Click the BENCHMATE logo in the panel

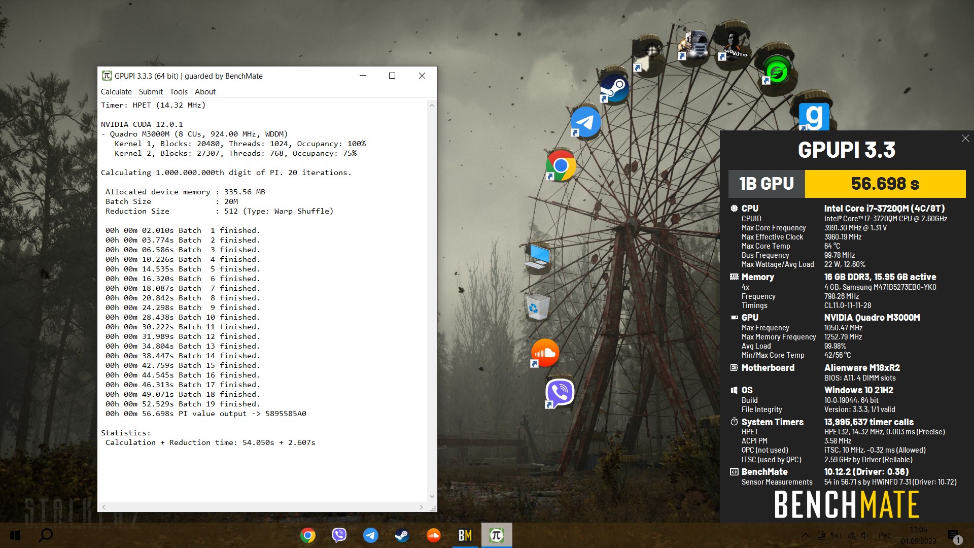[847, 504]
